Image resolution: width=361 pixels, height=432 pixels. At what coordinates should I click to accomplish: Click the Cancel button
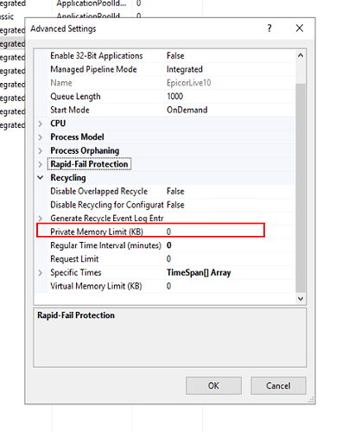click(x=278, y=385)
